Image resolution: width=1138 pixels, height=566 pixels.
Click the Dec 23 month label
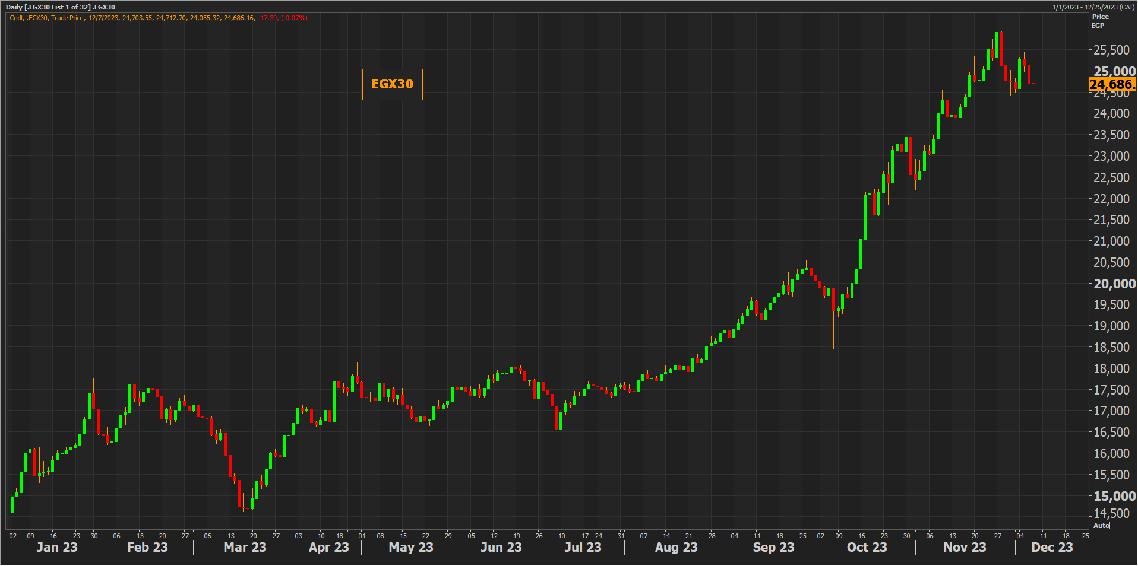pyautogui.click(x=1052, y=547)
